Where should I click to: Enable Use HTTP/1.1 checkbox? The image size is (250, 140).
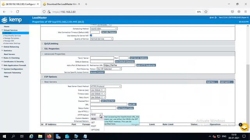point(91,111)
